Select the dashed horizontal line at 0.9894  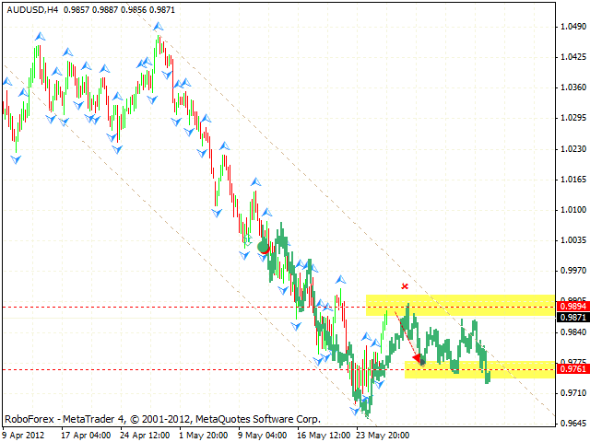[x=184, y=307]
